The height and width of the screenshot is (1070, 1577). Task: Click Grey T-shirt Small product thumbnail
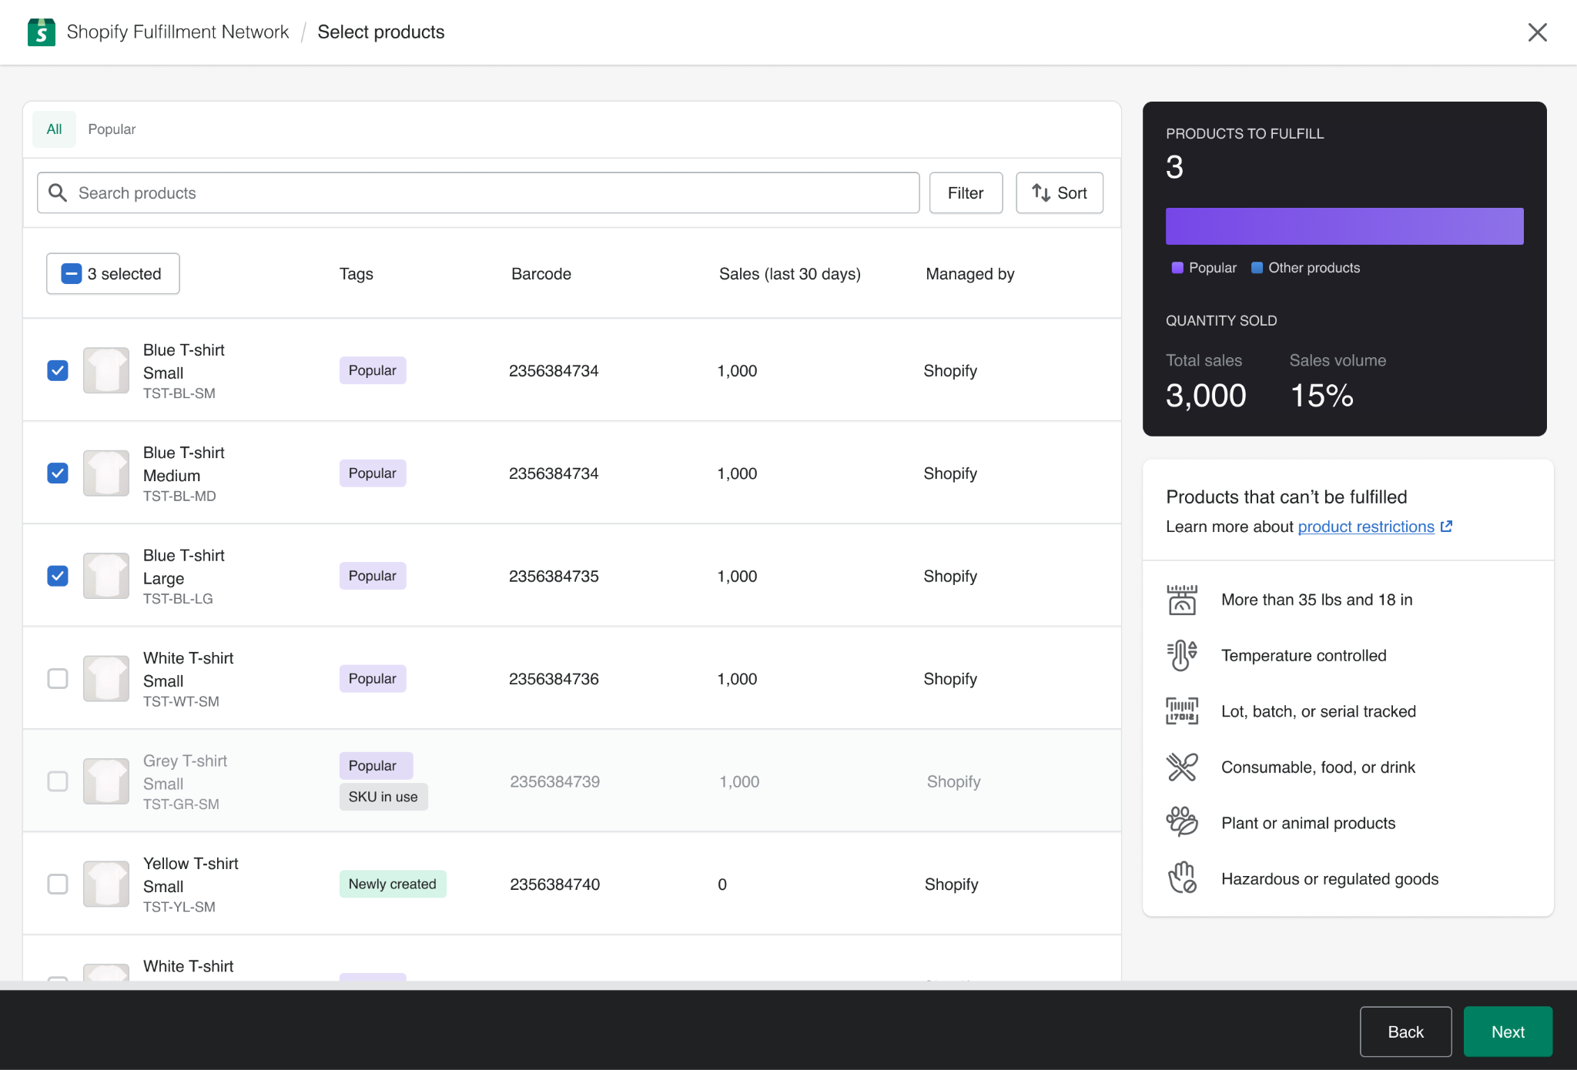[106, 781]
